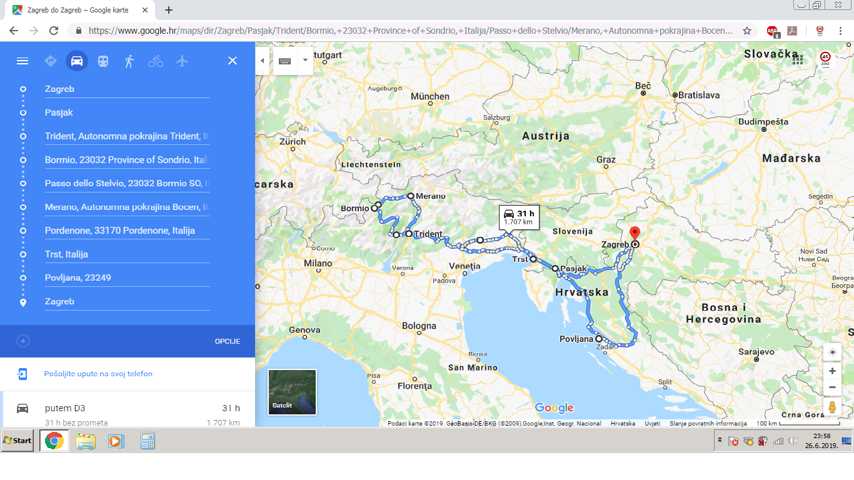
Task: Add a destination with plus icon
Action: 23,341
